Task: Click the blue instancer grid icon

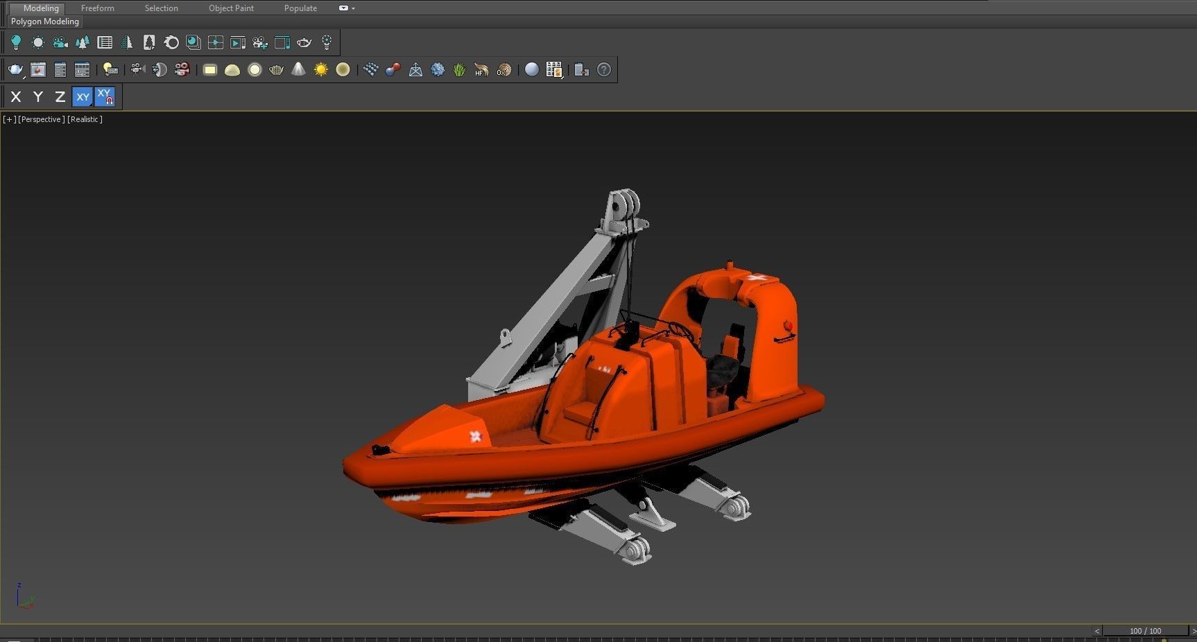Action: (x=371, y=69)
